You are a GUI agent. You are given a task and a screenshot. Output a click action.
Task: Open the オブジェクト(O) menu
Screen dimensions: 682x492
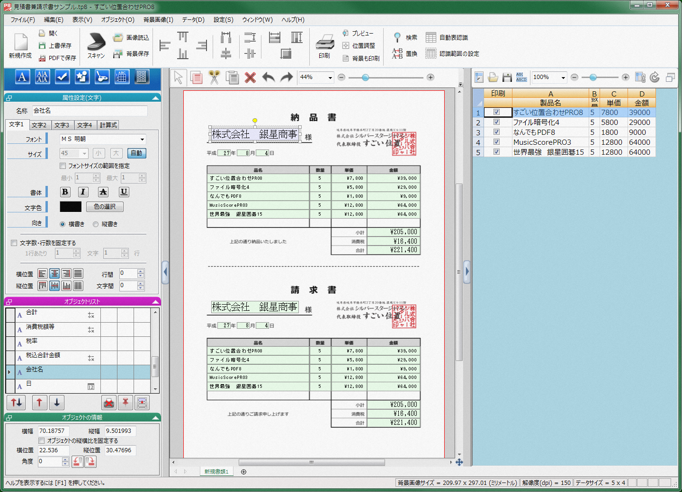click(x=117, y=20)
